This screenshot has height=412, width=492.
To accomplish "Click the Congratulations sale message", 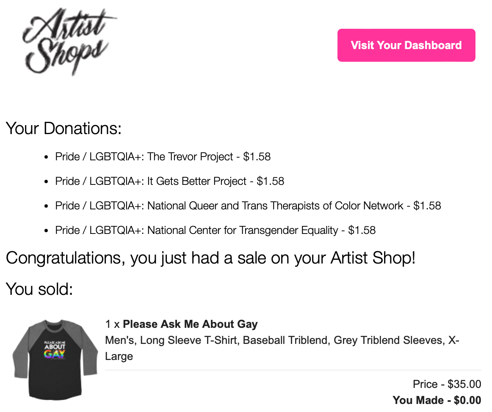I will point(210,258).
